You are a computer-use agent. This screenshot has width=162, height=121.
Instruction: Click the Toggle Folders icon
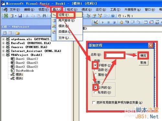click(17, 33)
